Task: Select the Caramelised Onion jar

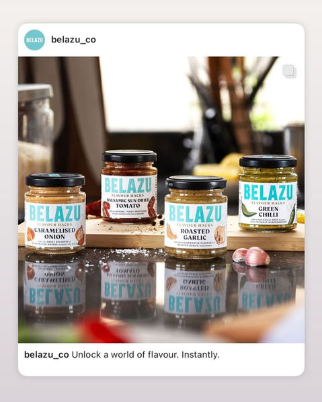Action: (x=55, y=213)
